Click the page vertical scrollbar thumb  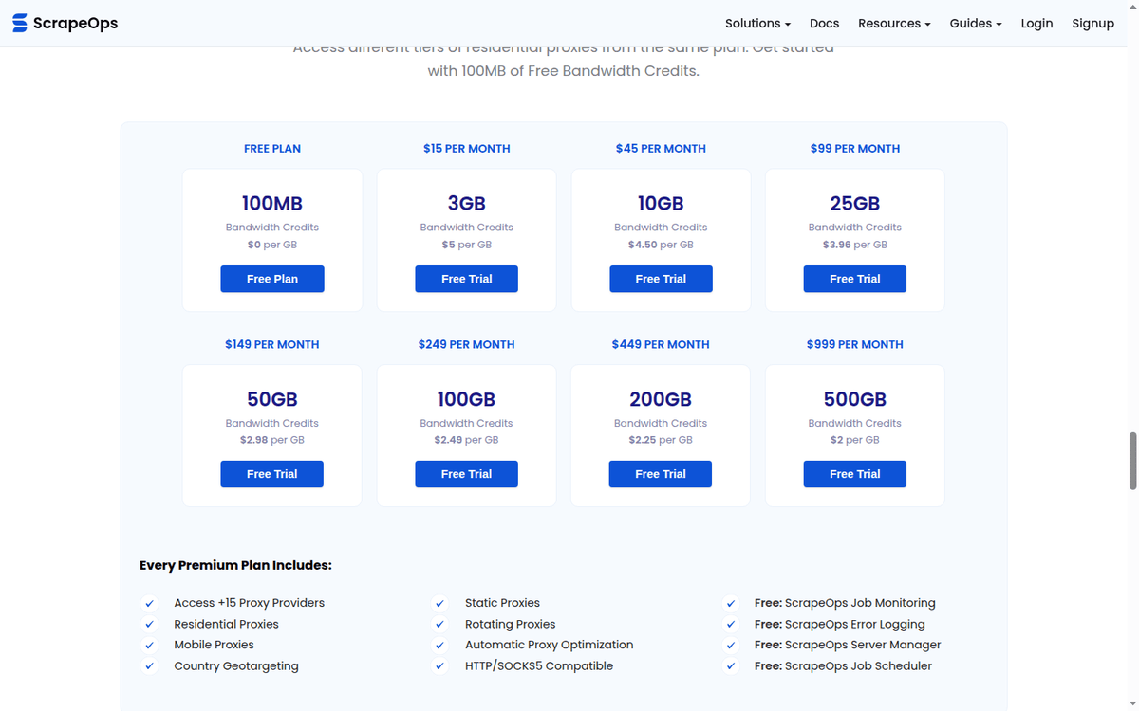tap(1131, 461)
